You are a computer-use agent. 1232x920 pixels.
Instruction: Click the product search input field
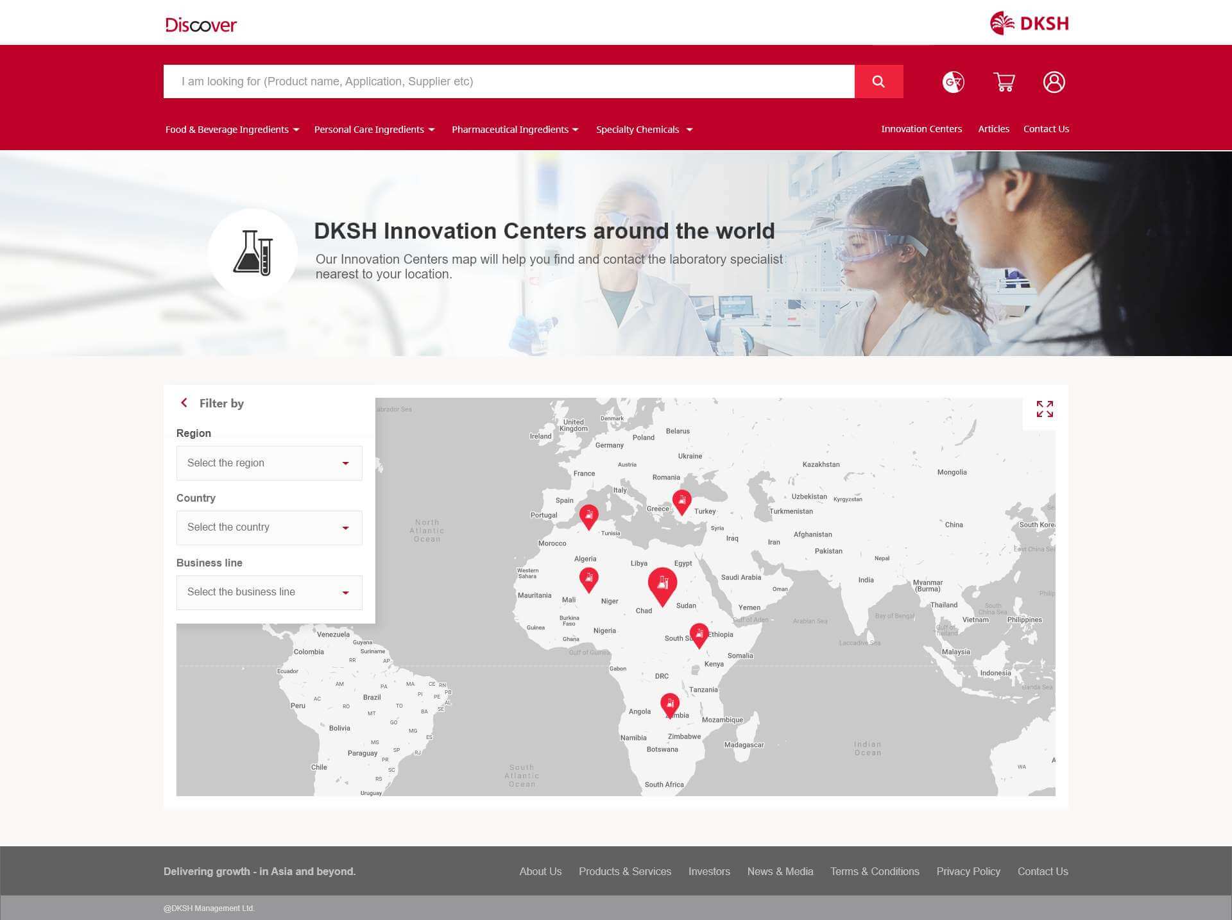pyautogui.click(x=508, y=81)
